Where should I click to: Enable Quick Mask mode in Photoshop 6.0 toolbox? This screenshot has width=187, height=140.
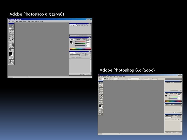click(102, 110)
